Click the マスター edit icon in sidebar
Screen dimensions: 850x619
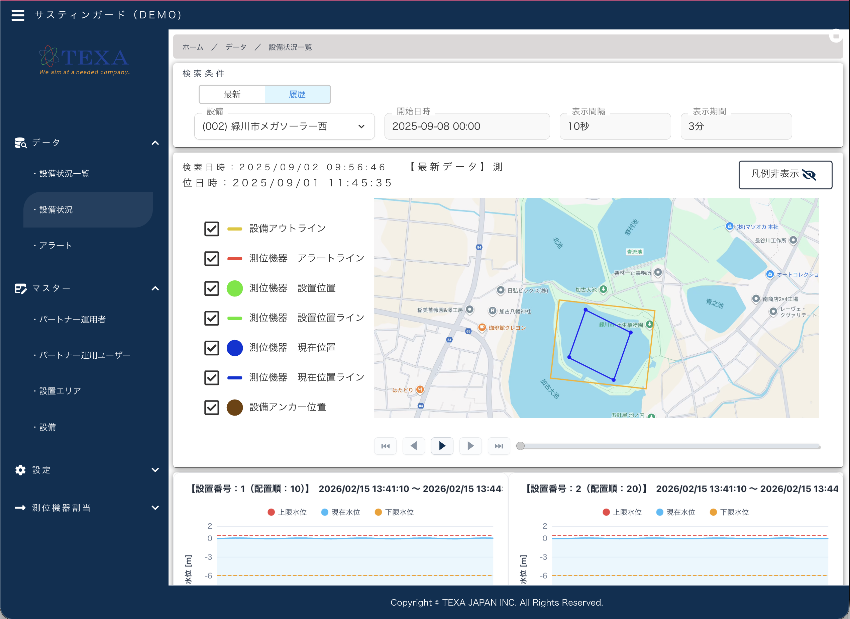[x=21, y=289]
